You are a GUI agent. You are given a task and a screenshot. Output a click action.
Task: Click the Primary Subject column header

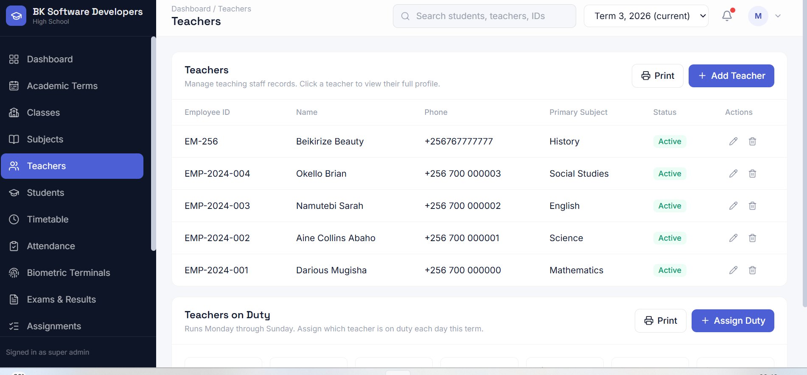point(578,112)
